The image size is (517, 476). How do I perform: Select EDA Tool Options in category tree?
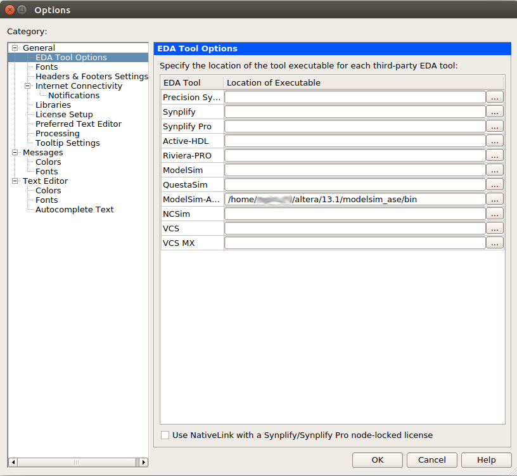click(x=71, y=58)
